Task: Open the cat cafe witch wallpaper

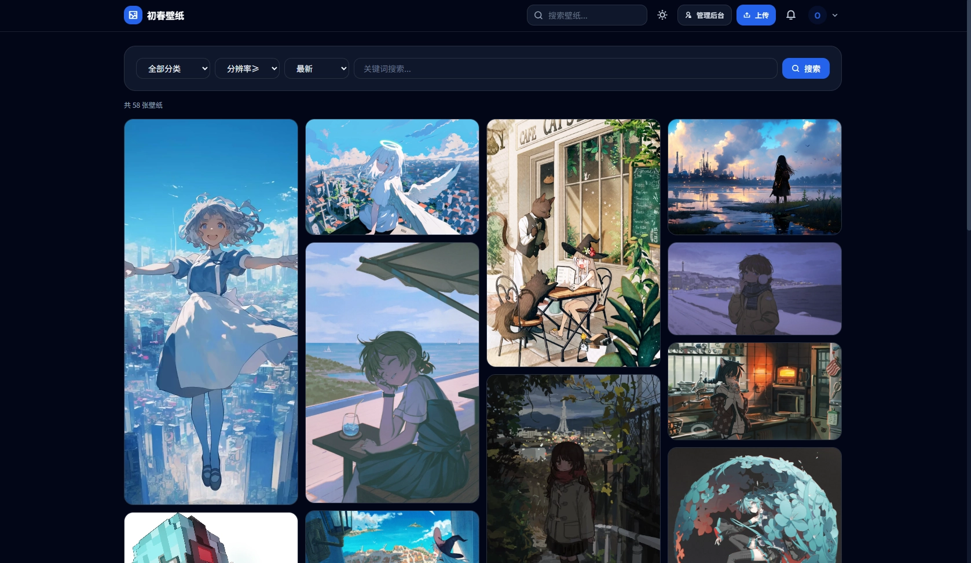Action: [x=573, y=243]
